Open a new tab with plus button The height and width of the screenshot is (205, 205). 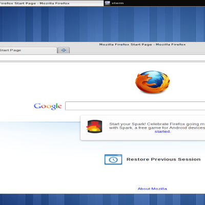point(64,50)
